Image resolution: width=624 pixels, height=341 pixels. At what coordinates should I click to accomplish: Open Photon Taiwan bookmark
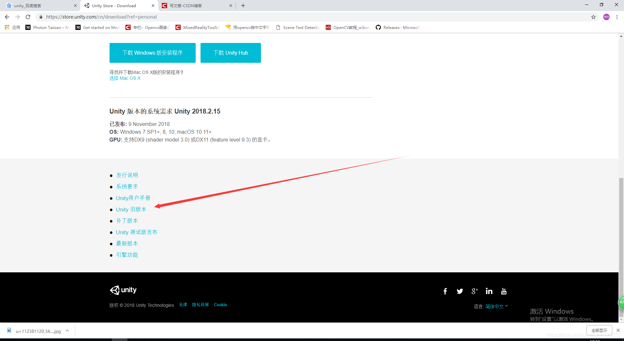pyautogui.click(x=47, y=27)
